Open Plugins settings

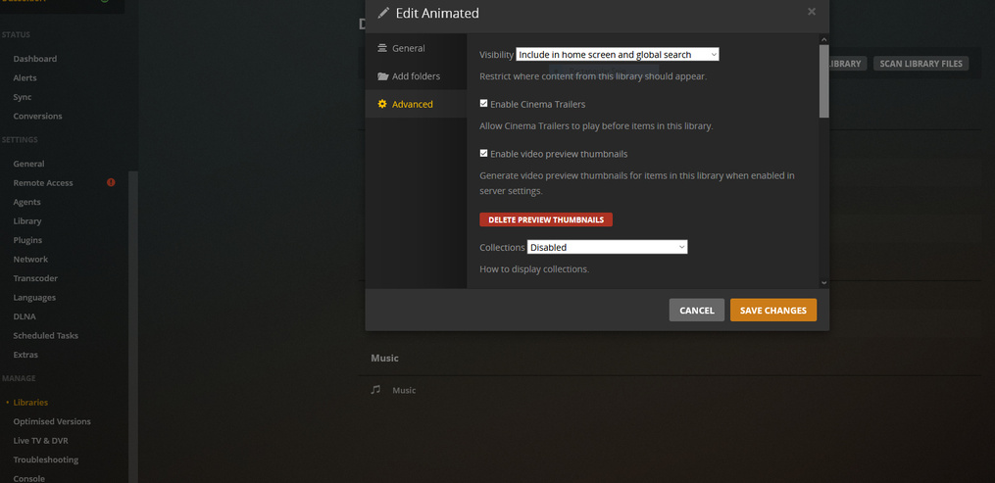pos(27,240)
